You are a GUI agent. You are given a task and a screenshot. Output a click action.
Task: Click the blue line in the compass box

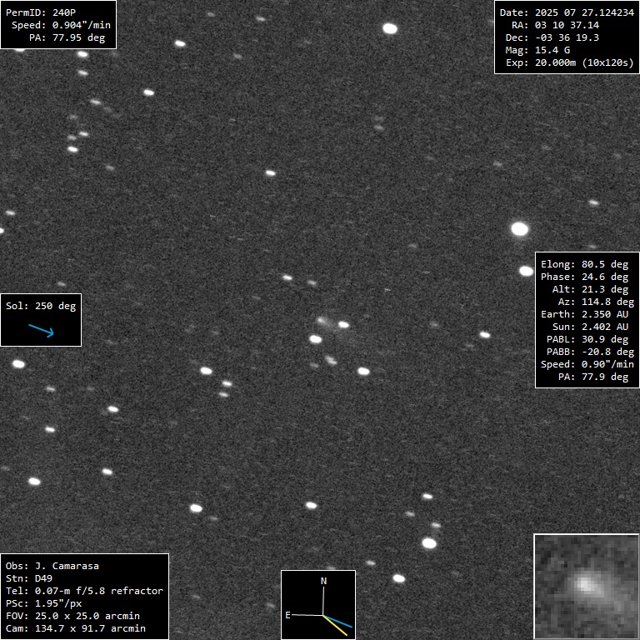(x=337, y=621)
